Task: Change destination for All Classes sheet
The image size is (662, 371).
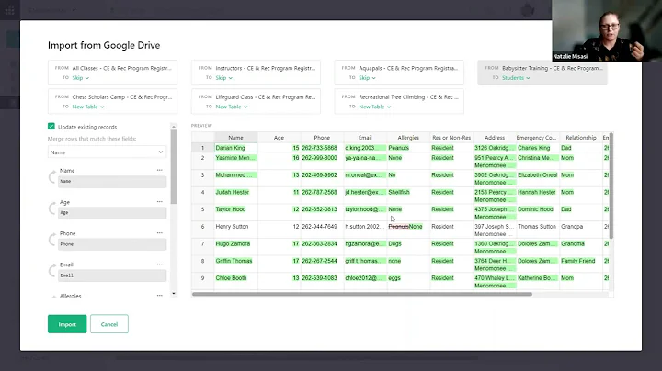Action: pos(81,78)
